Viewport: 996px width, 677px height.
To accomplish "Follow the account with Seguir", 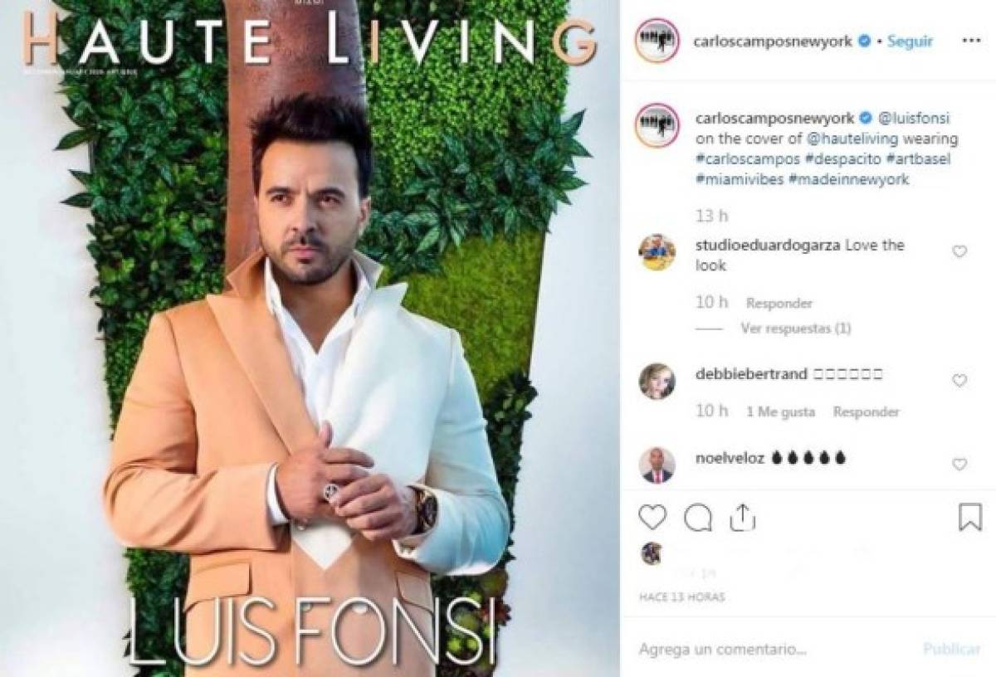I will click(x=910, y=41).
